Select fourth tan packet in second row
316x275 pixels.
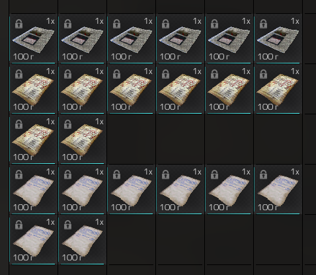[x=180, y=89]
